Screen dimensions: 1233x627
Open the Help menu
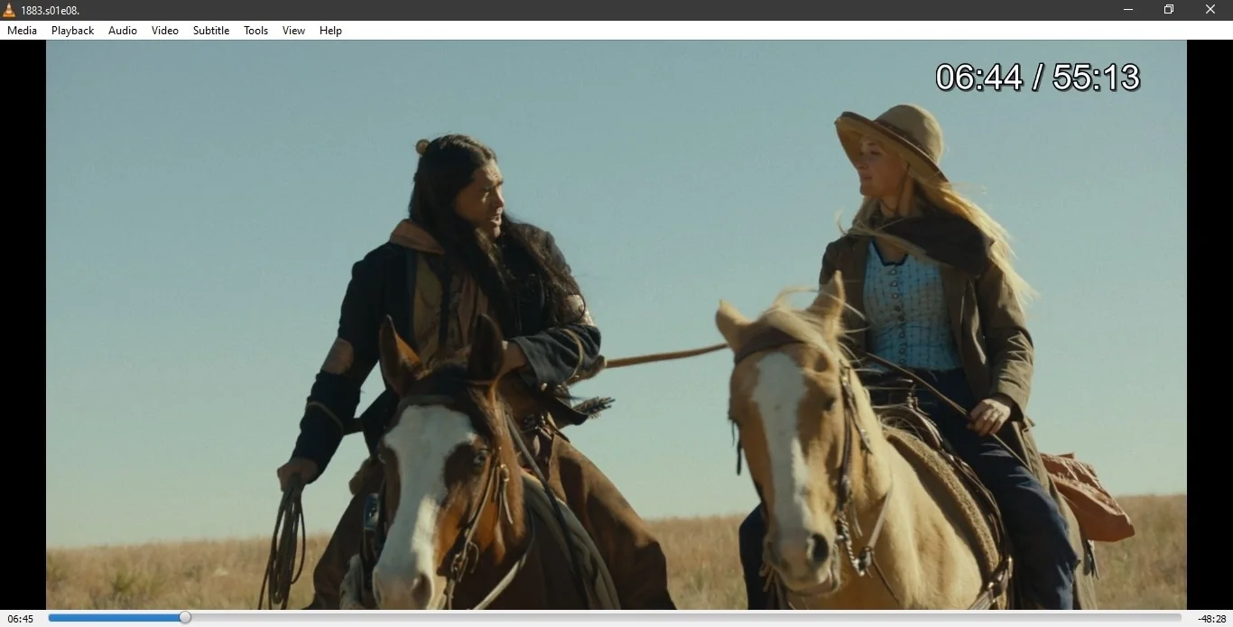(331, 31)
